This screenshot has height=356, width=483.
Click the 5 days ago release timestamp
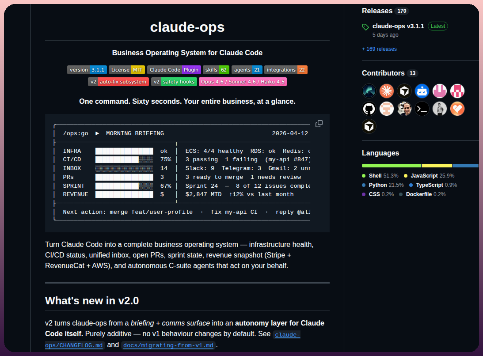pos(385,35)
